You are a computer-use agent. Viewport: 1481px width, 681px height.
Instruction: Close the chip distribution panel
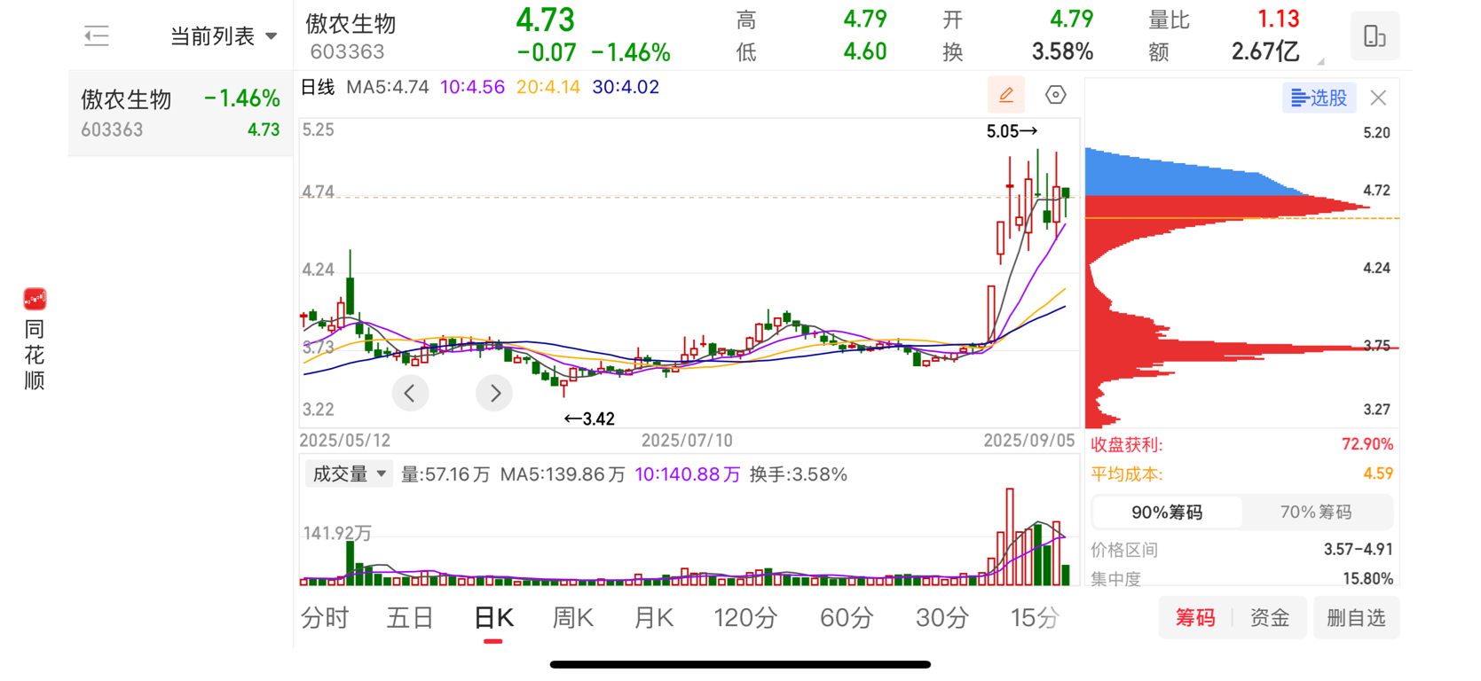coord(1378,98)
